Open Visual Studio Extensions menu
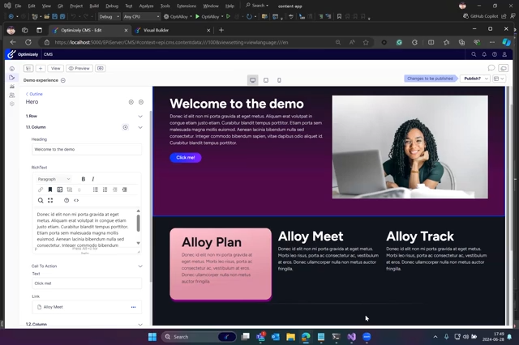This screenshot has width=519, height=345. [187, 6]
